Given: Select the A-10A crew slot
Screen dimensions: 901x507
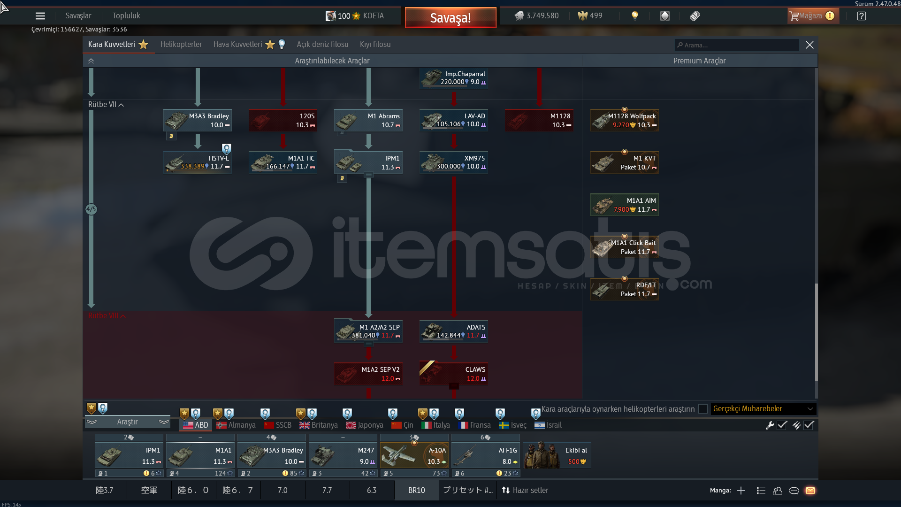Looking at the screenshot, I should (x=414, y=455).
